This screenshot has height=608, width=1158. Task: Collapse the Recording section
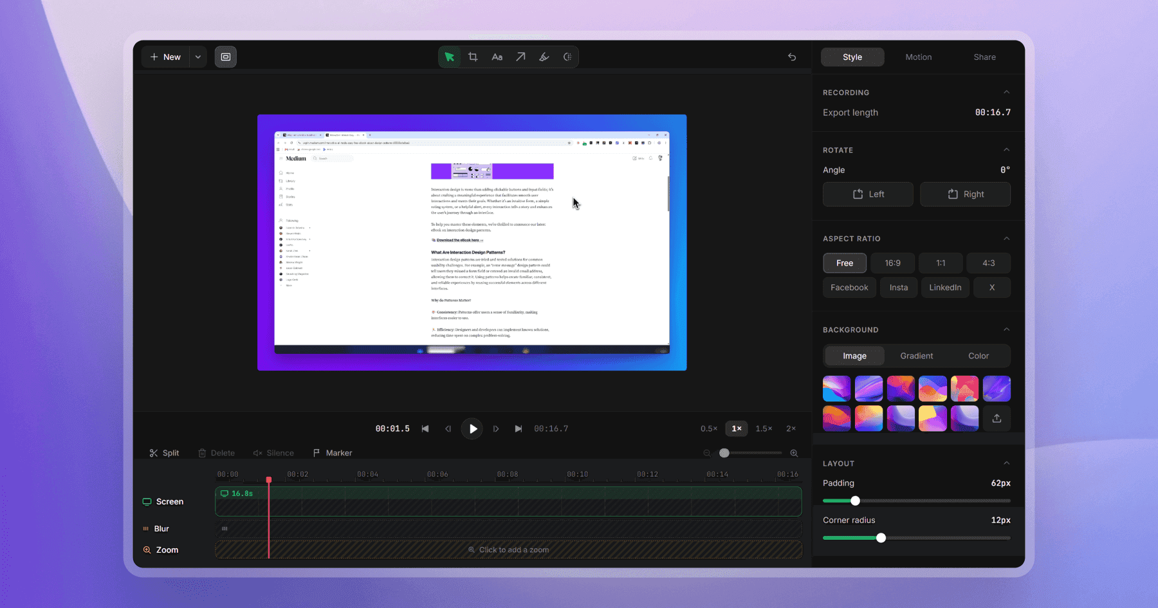(x=1006, y=92)
